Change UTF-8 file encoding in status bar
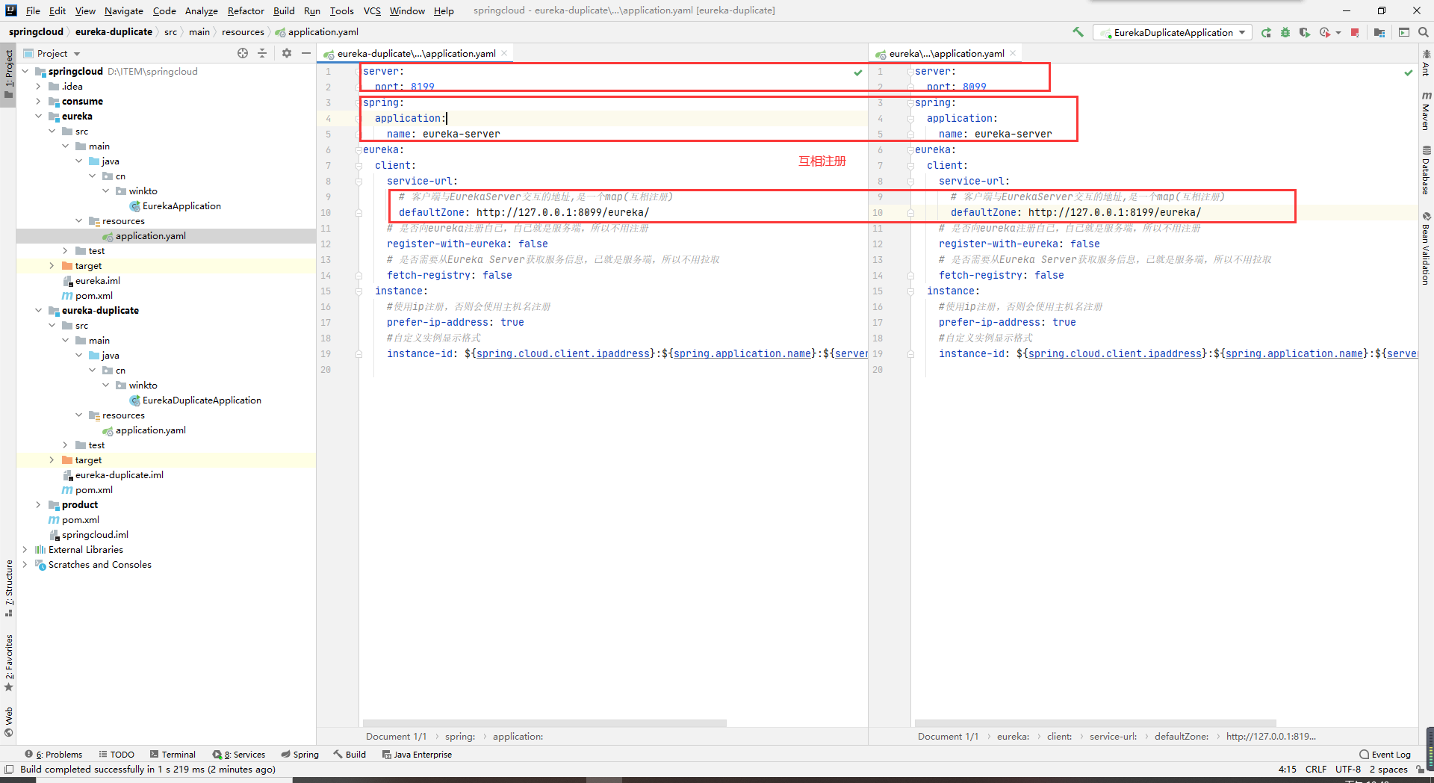Viewport: 1434px width, 783px height. tap(1348, 770)
